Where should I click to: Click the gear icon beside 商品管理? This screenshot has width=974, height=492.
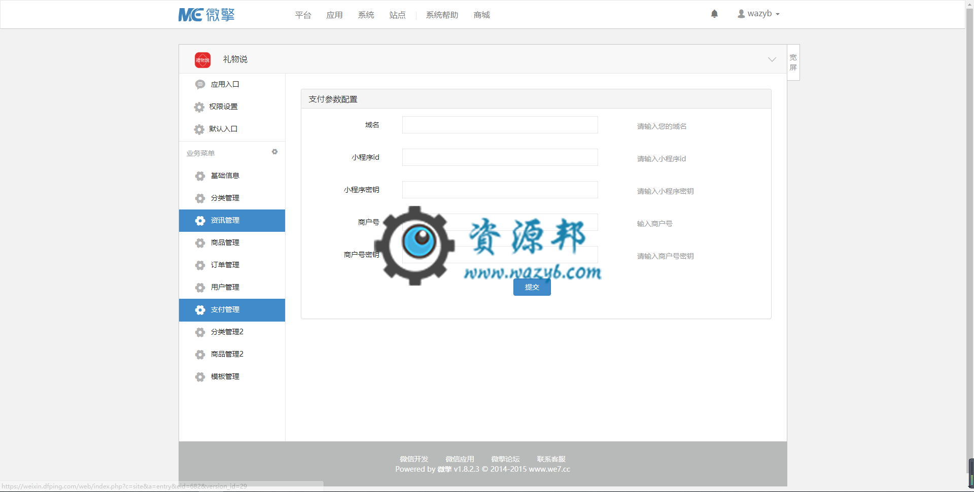[x=200, y=243]
